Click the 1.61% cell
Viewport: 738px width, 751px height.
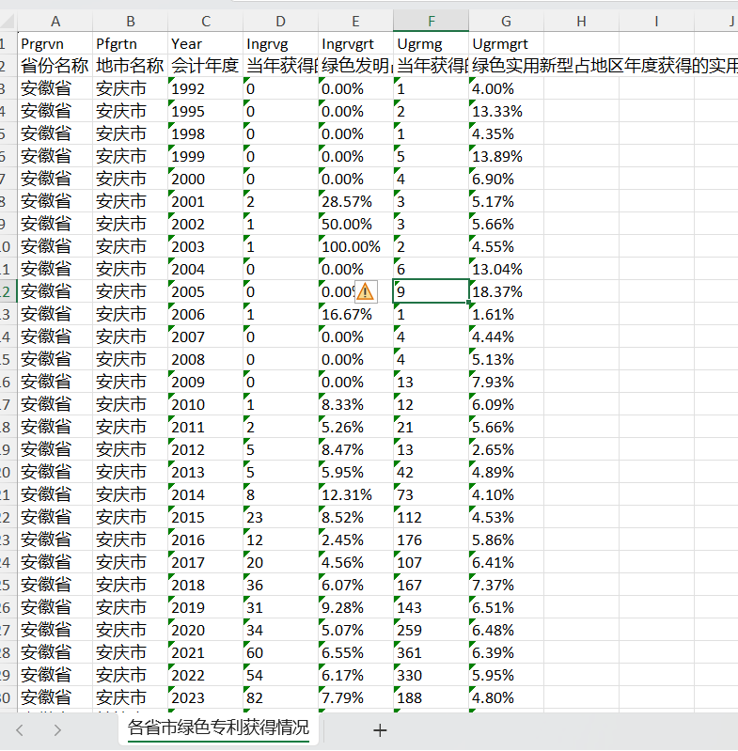pyautogui.click(x=506, y=314)
